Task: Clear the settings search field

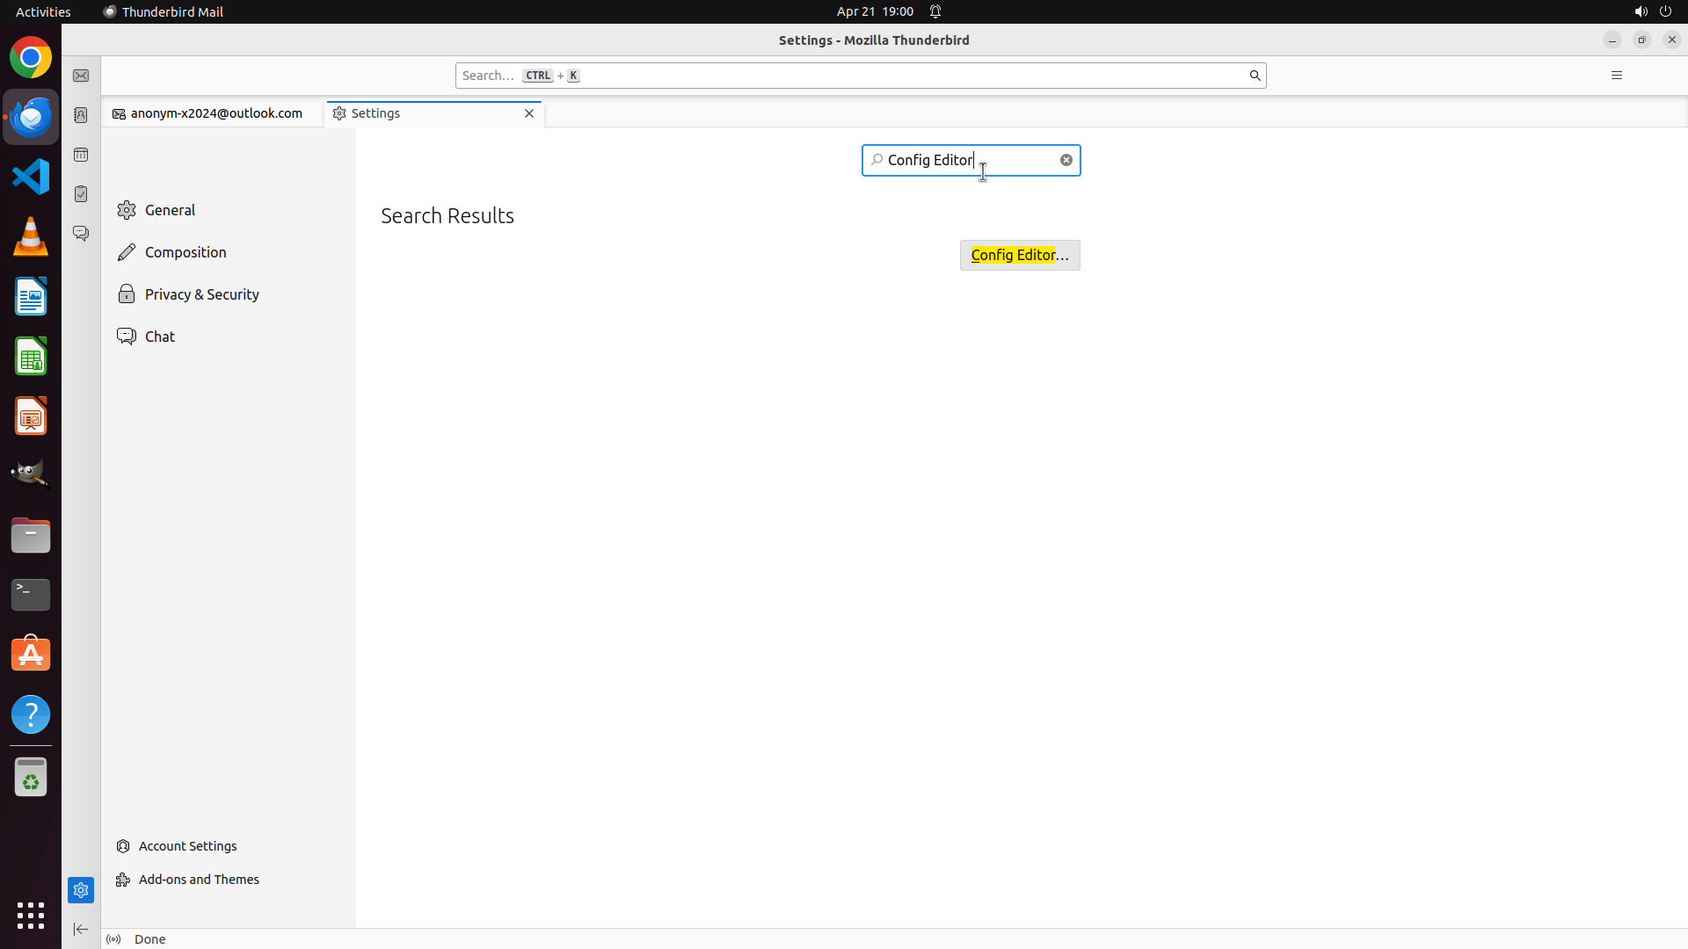Action: tap(1066, 160)
